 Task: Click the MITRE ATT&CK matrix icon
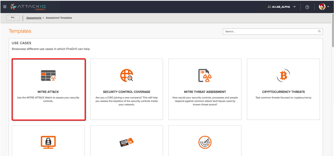[x=48, y=76]
